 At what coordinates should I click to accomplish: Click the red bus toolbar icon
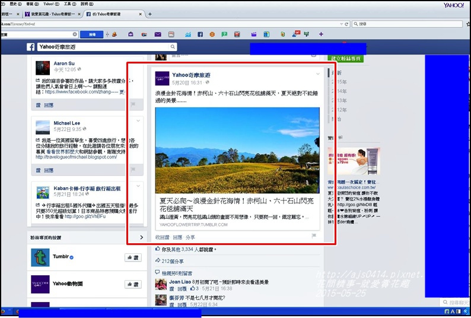(x=237, y=34)
